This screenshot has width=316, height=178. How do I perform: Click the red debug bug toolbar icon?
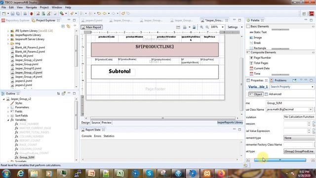[32, 13]
